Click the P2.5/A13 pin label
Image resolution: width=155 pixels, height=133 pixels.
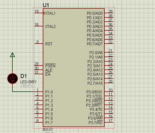95,74
